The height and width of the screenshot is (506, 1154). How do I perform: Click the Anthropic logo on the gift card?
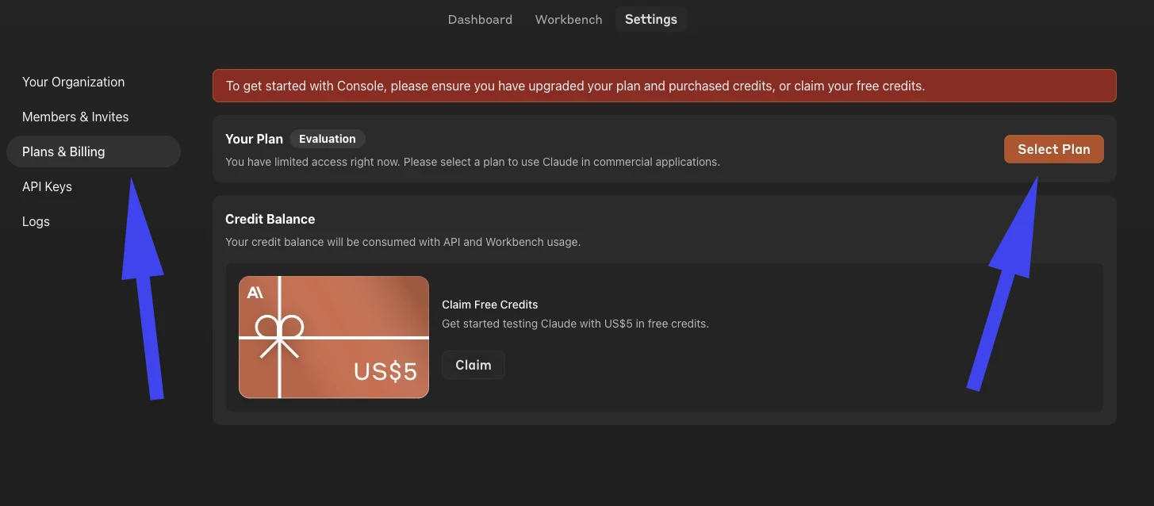click(255, 293)
